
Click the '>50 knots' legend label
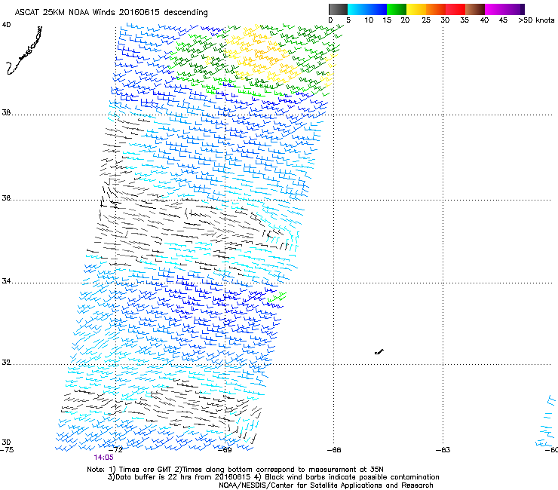536,20
